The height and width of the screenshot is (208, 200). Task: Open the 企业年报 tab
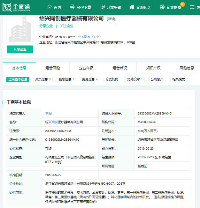click(x=86, y=68)
